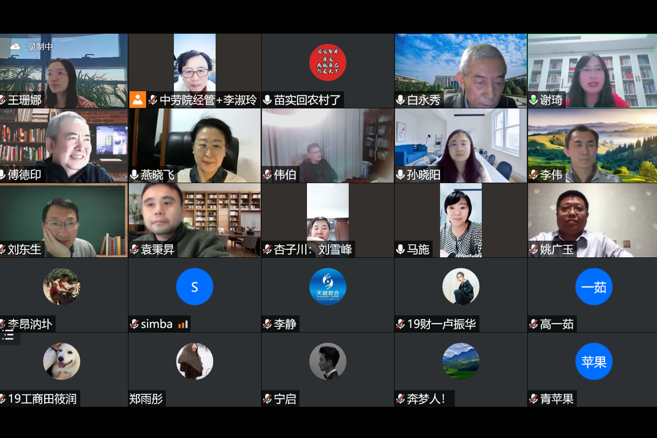Click the microphone icon beside 白永秀

(x=400, y=100)
